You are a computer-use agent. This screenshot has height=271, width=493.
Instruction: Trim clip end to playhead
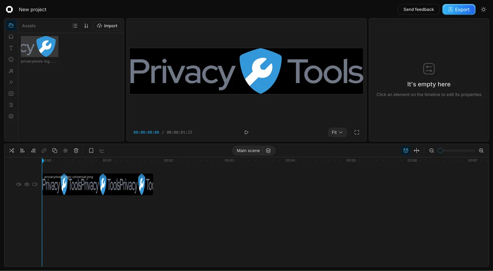pos(33,151)
